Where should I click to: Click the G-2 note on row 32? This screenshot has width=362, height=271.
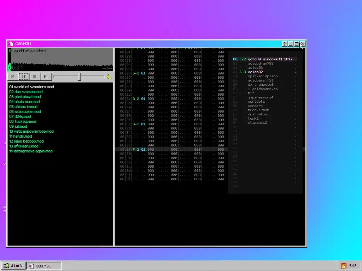(136, 124)
